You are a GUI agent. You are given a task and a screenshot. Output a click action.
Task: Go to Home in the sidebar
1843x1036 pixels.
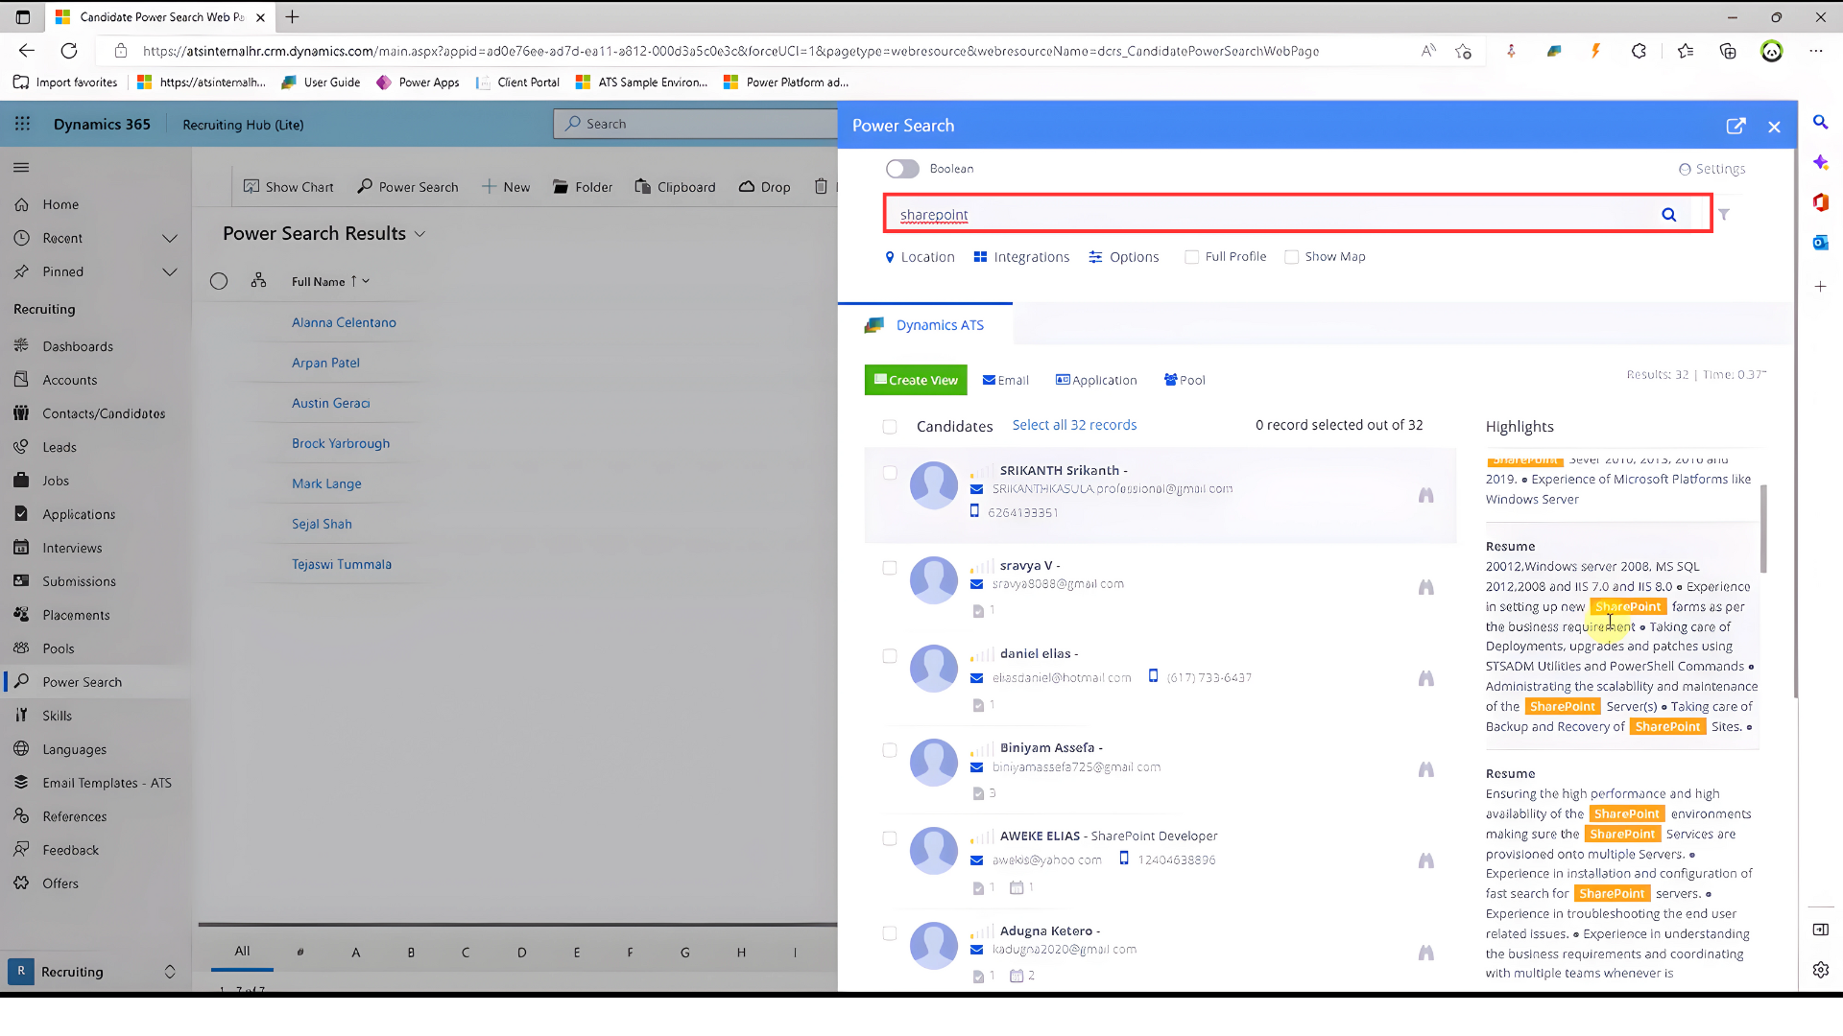60,204
